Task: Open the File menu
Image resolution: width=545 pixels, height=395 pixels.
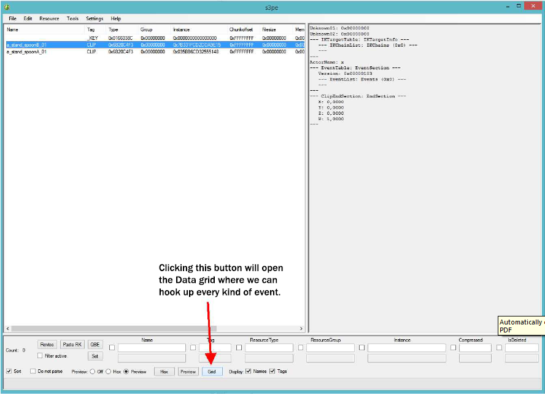Action: tap(12, 18)
